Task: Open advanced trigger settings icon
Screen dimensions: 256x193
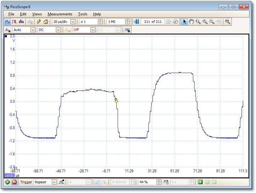Action: pyautogui.click(x=62, y=182)
